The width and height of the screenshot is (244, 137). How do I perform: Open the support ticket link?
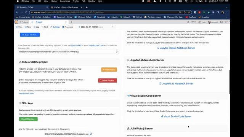coord(75,45)
